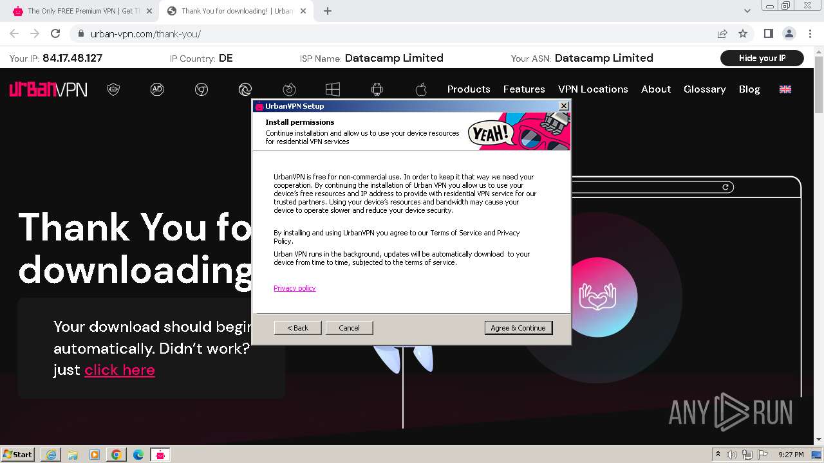The width and height of the screenshot is (824, 463).
Task: Click the 'click here' download link
Action: pyautogui.click(x=120, y=370)
